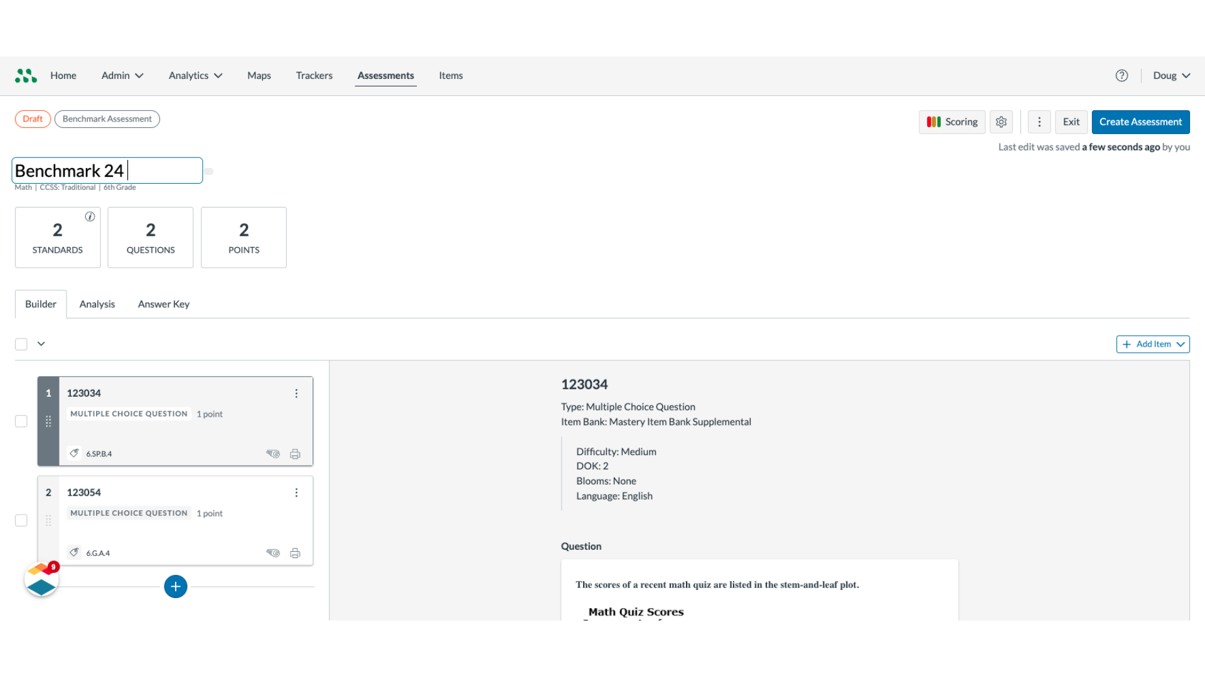Viewport: 1205px width, 677px height.
Task: Click the assessment title input field
Action: (106, 171)
